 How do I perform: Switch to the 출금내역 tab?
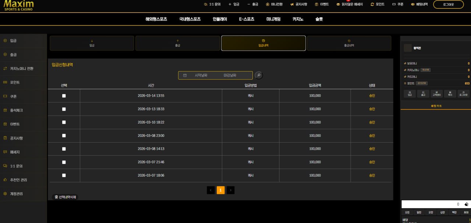[349, 43]
